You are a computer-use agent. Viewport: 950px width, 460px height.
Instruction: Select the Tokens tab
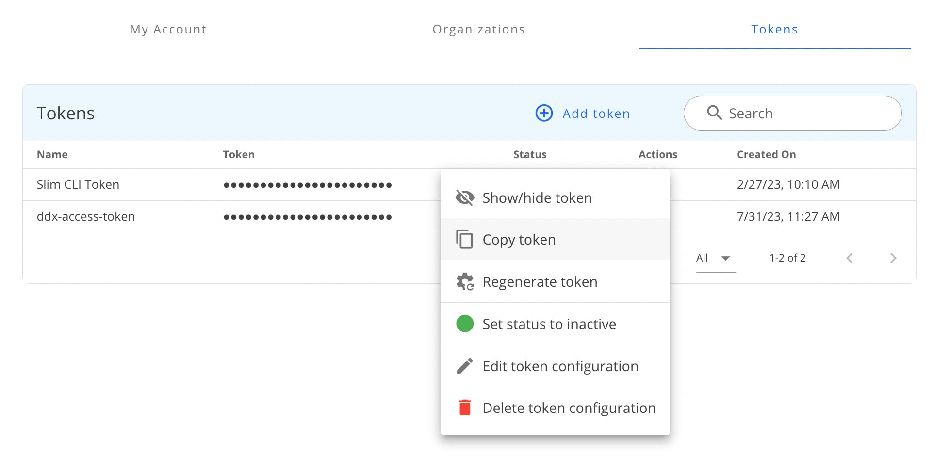tap(774, 29)
